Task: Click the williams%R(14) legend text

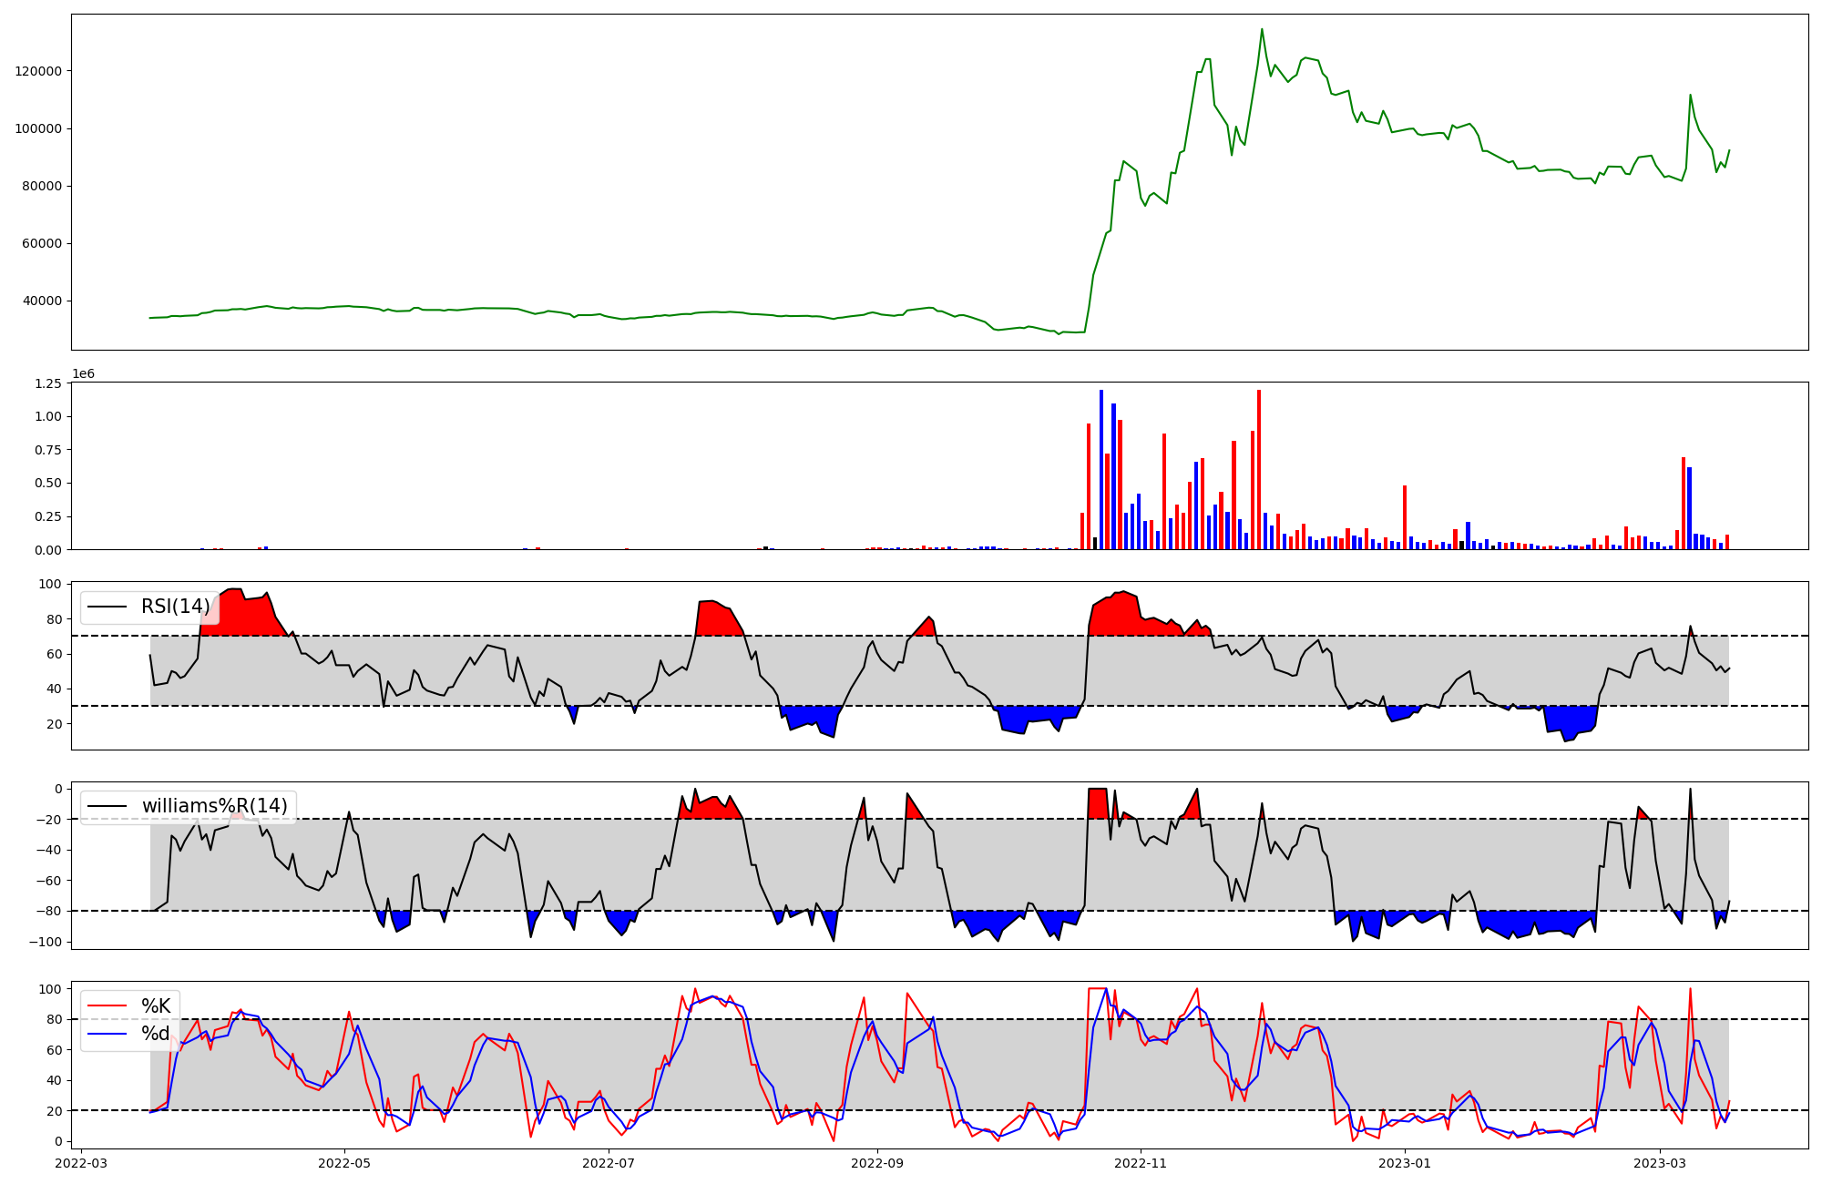Action: pos(214,806)
